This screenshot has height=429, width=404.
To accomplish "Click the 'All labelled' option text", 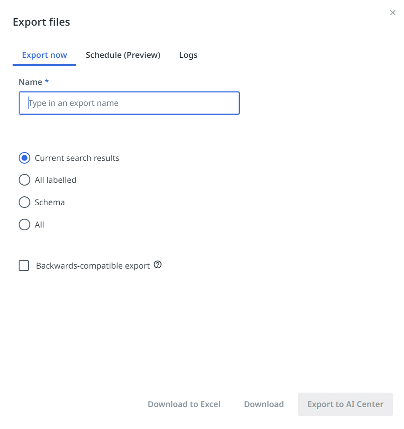I will coord(56,180).
